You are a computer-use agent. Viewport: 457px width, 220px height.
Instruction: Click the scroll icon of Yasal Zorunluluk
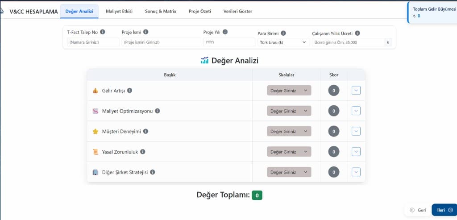point(96,152)
